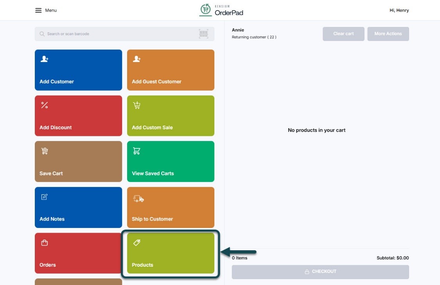
Task: Open the Add Discount tile
Action: [x=78, y=116]
